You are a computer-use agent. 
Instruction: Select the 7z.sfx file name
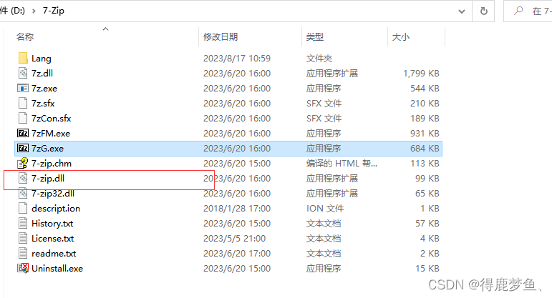[x=43, y=104]
